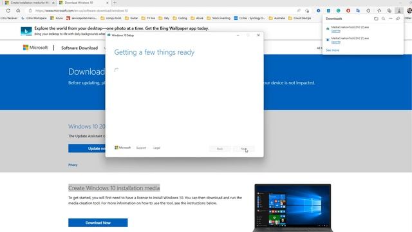Click the Explore the world Bing banner text
The height and width of the screenshot is (232, 412).
pyautogui.click(x=122, y=28)
